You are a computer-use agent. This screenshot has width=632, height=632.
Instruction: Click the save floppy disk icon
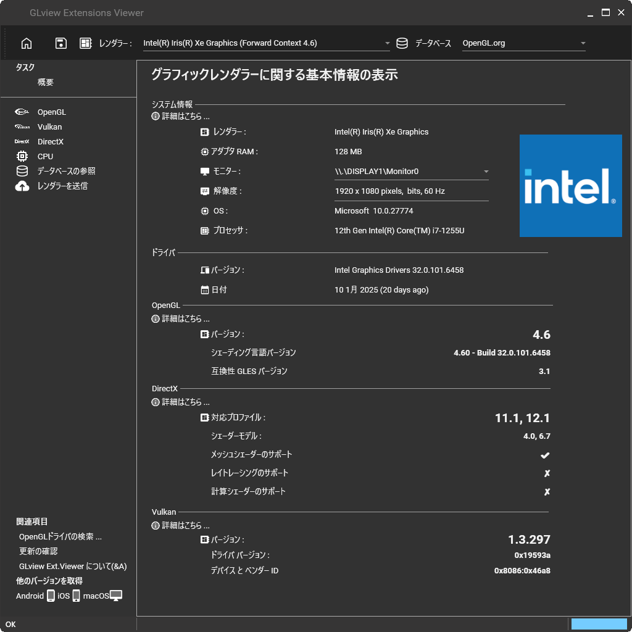coord(61,43)
